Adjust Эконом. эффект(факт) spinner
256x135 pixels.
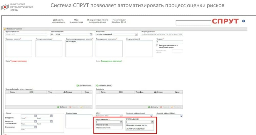click(182, 116)
